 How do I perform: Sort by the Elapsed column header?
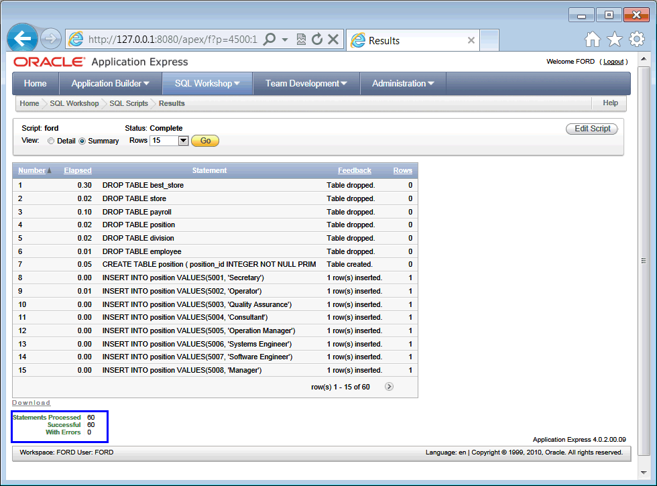click(x=78, y=170)
